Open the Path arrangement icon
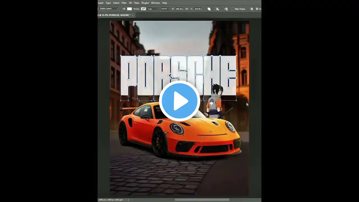359x202 pixels. tap(226, 9)
